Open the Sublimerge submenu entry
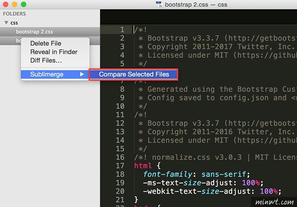Screen dimensions: 297x207 55,74
